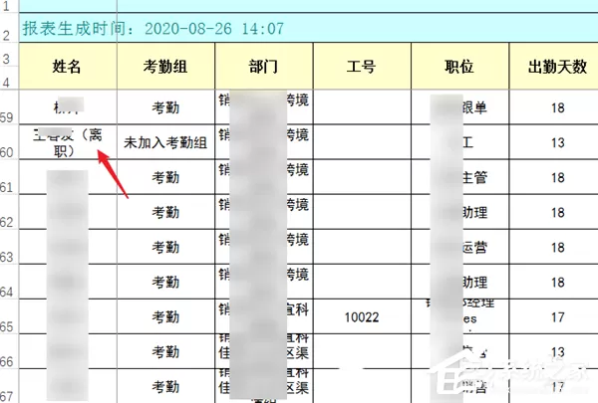Screen dimensions: 598x403
Task: Select the 报表生成时间 2020-08-26 14:07 cell
Action: click(308, 28)
